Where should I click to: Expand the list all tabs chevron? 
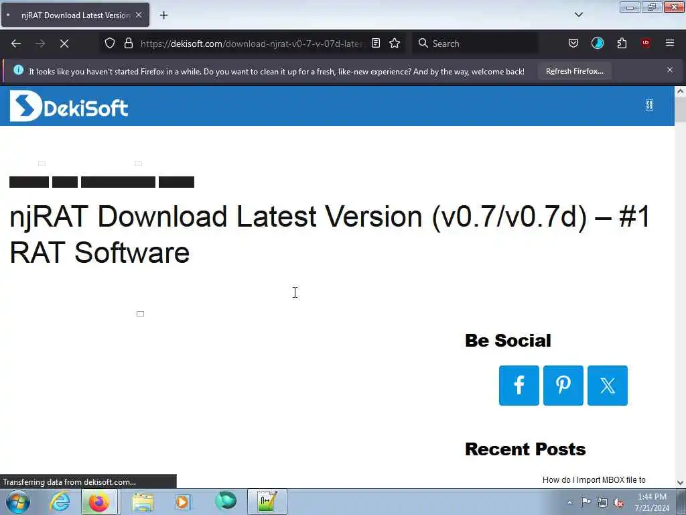pos(578,15)
